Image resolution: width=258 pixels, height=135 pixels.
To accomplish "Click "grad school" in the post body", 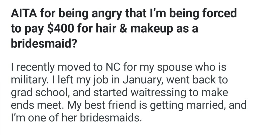I will (42, 93).
